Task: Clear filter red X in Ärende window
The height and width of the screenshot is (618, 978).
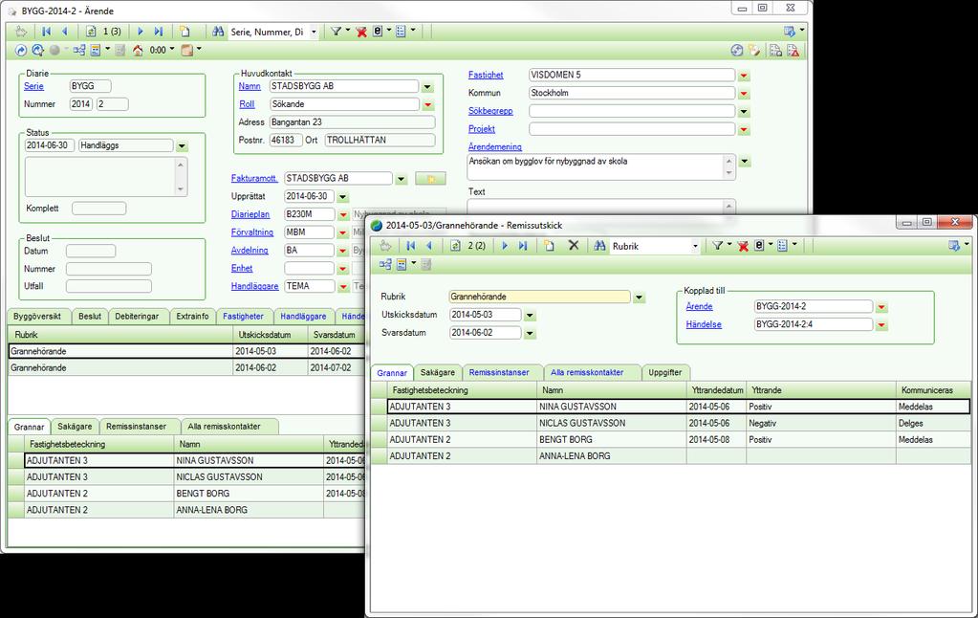Action: click(361, 32)
